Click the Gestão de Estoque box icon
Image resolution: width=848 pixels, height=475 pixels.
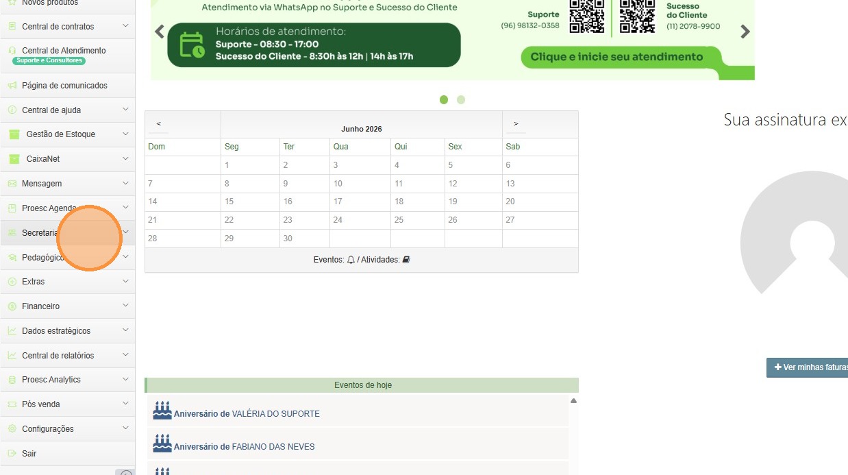[x=14, y=134]
